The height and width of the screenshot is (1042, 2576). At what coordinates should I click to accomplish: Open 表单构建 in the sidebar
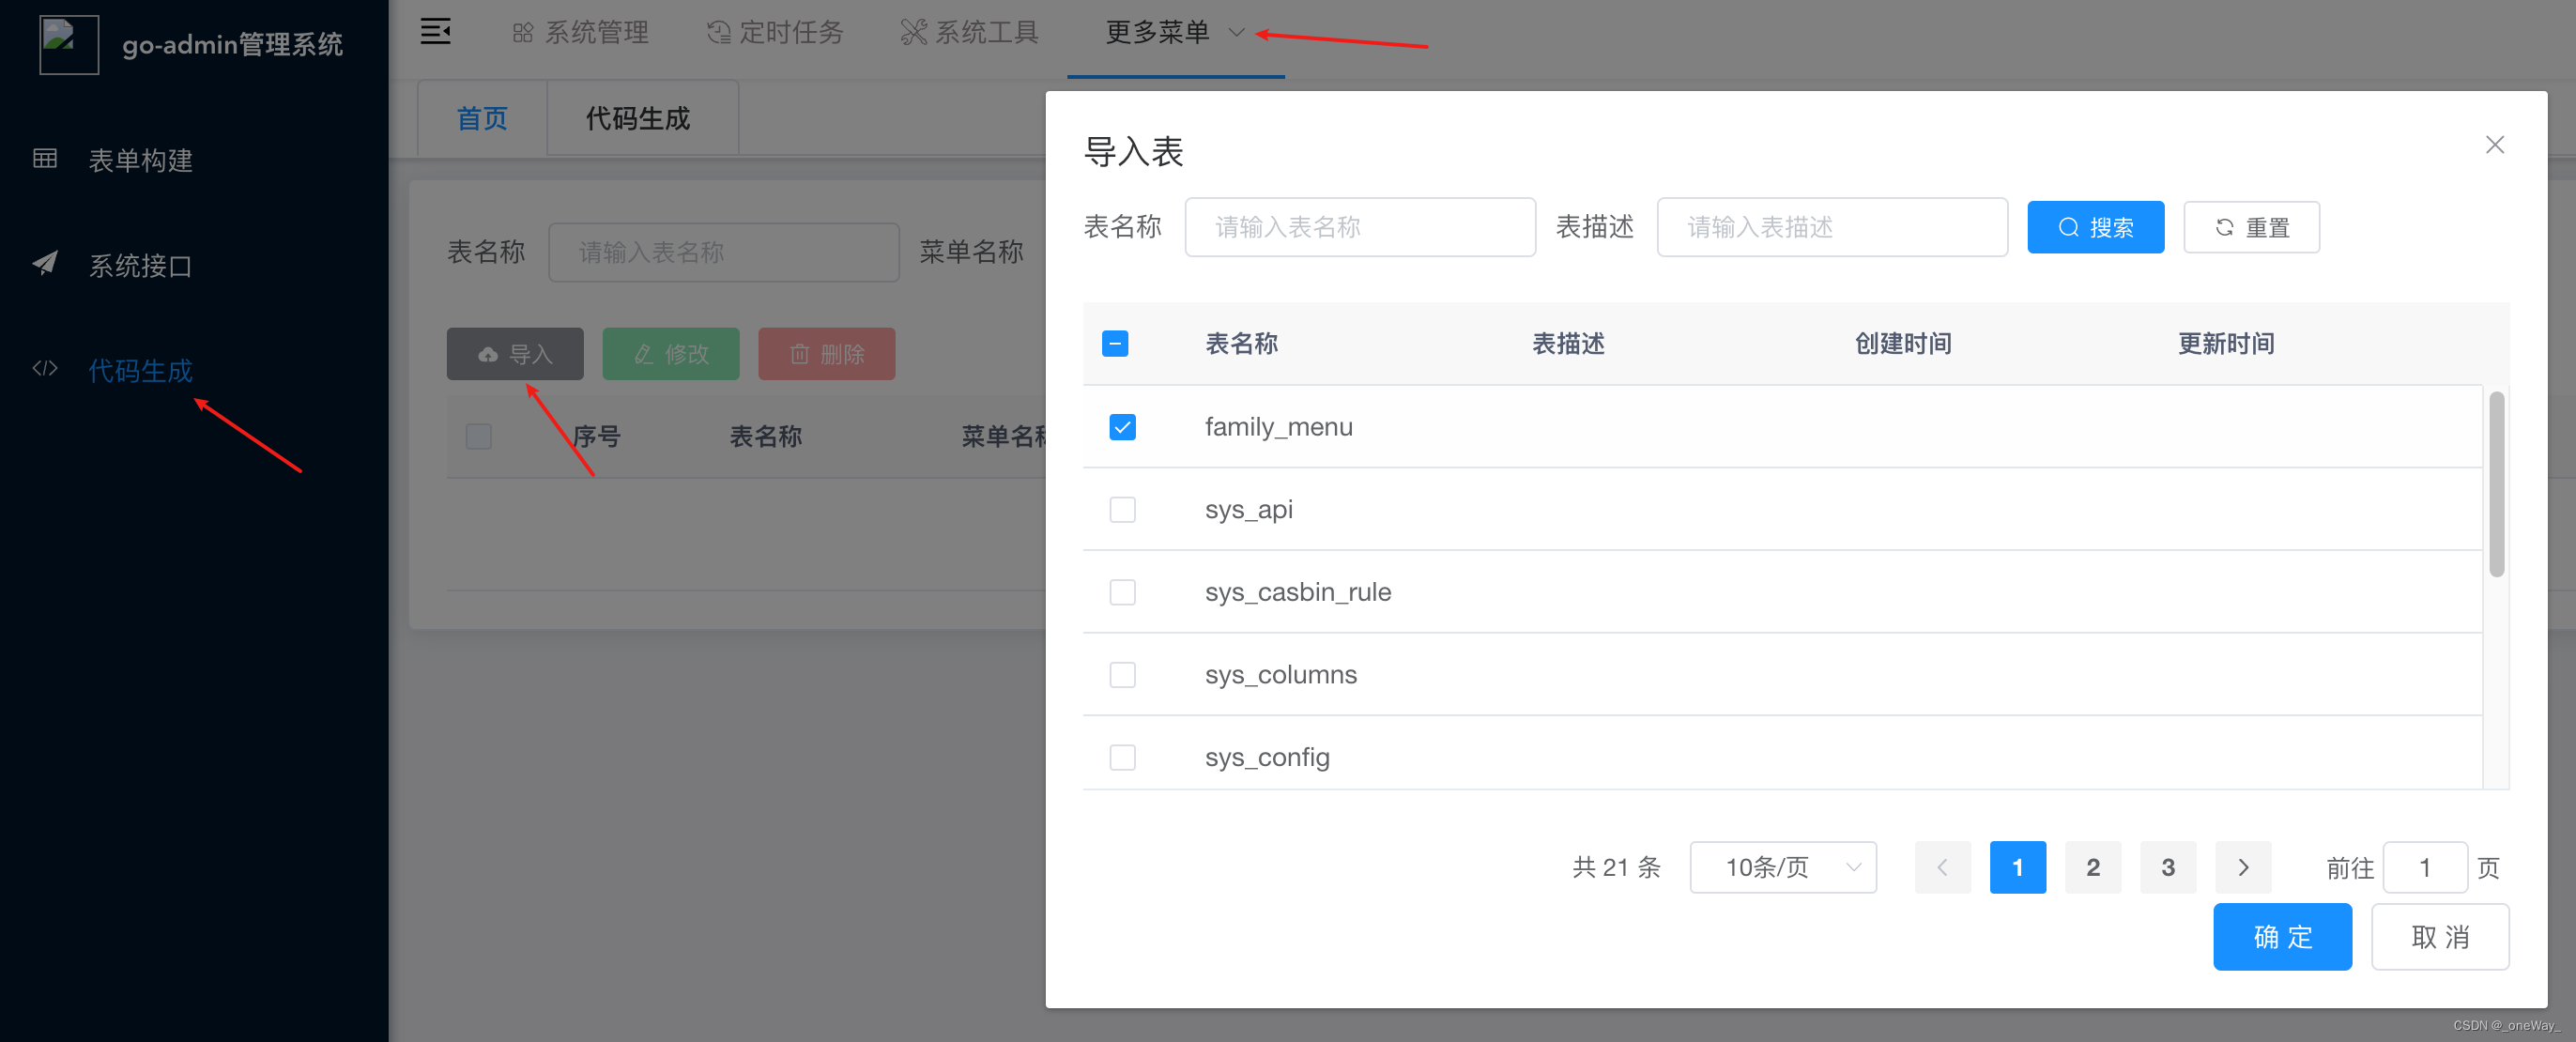tap(140, 160)
